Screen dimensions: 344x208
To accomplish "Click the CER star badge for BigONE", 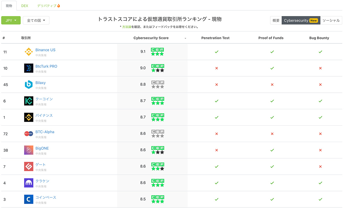I will tap(158, 150).
